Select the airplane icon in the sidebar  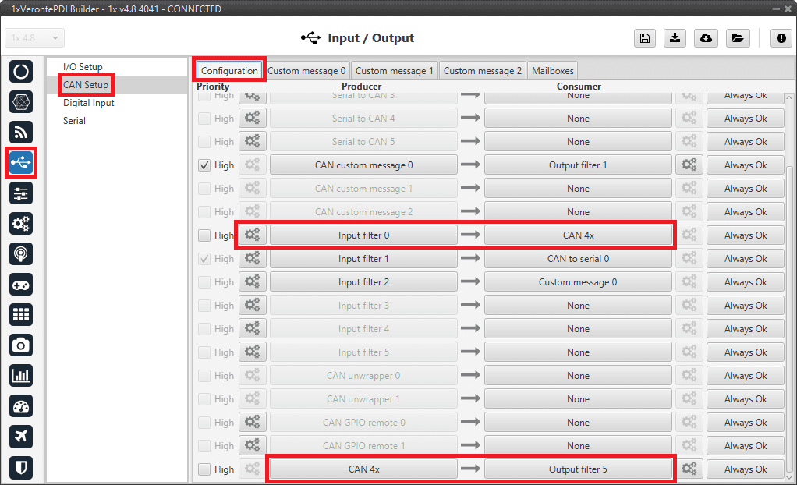click(21, 437)
